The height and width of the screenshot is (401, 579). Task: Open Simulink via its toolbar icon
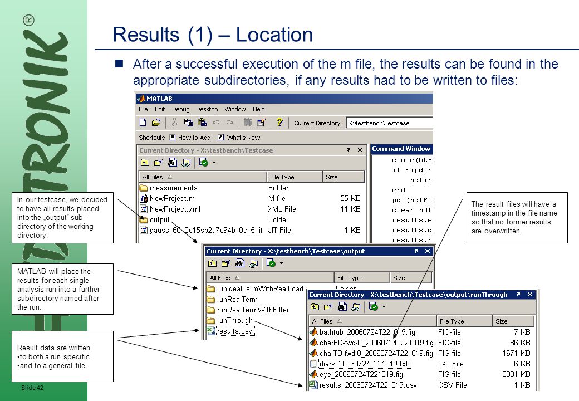tap(248, 123)
